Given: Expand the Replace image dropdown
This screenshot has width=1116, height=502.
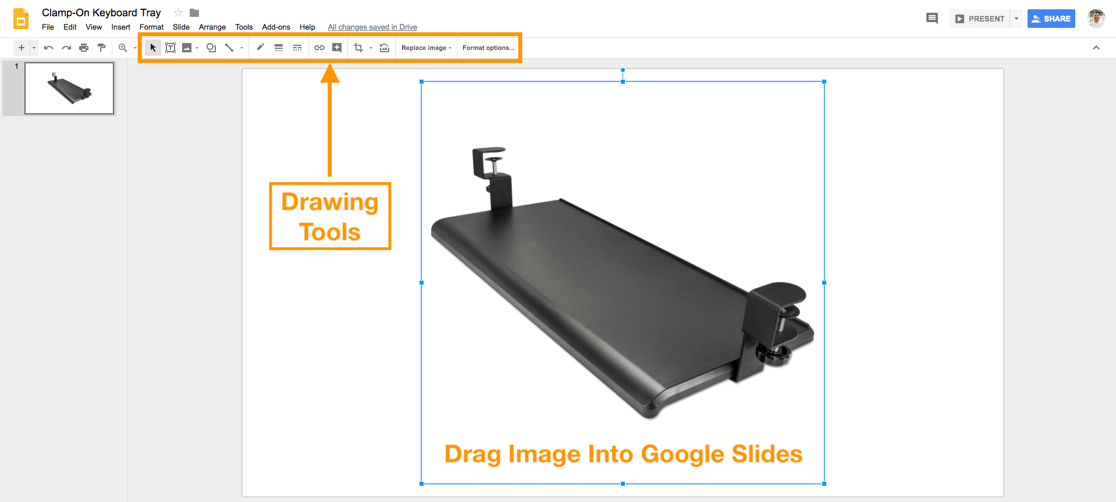Looking at the screenshot, I should click(426, 48).
